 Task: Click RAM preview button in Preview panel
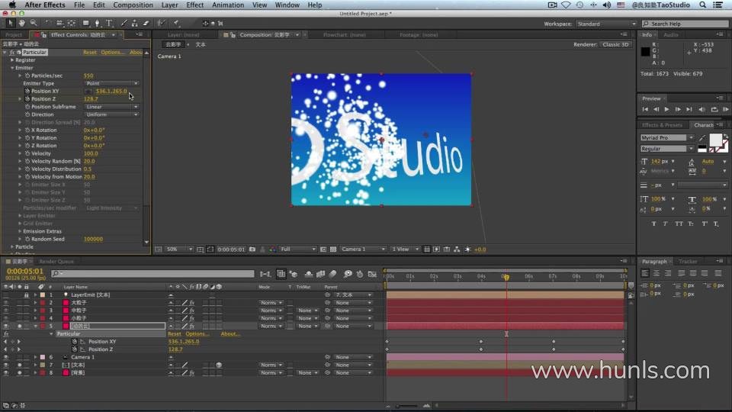(x=725, y=109)
